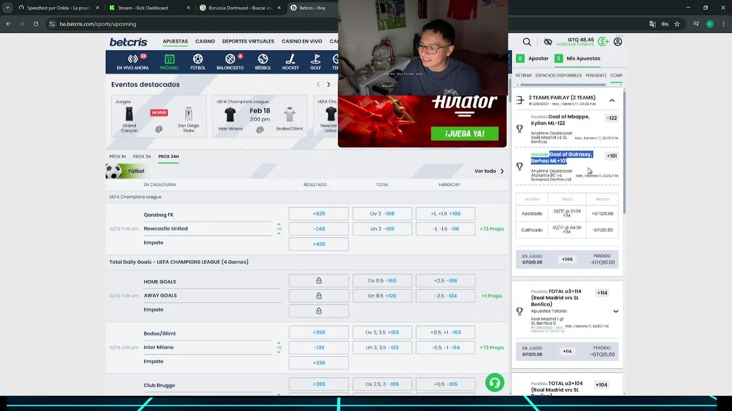Open Casino en Vivo menu item
This screenshot has width=732, height=411.
coord(302,41)
